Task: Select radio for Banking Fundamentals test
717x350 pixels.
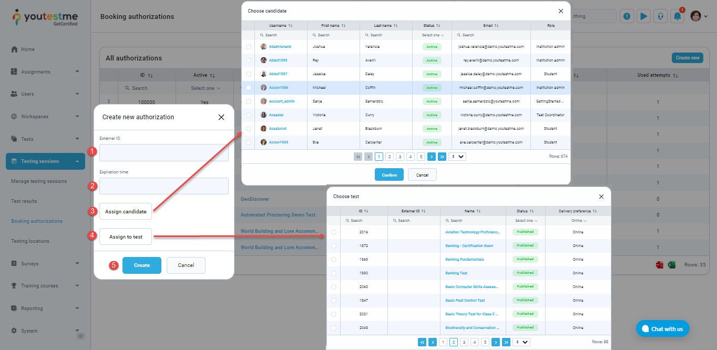Action: (x=333, y=260)
